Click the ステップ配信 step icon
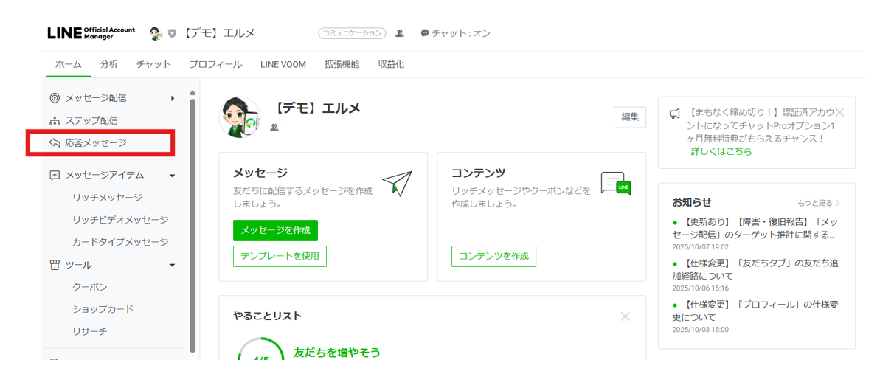Screen dimensions: 880x374 click(x=55, y=120)
